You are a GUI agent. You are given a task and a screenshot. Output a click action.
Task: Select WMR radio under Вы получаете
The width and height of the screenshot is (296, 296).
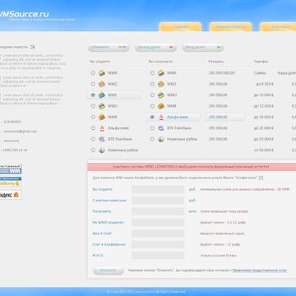152,73
